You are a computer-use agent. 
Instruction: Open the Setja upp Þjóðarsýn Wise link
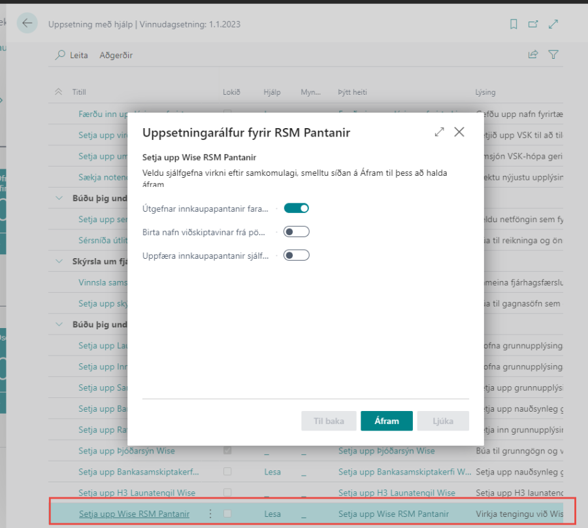coord(127,451)
